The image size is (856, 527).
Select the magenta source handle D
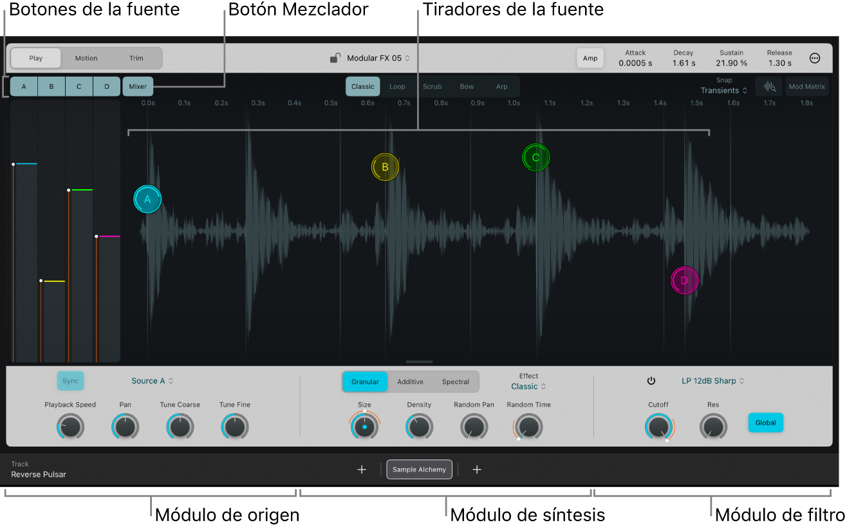point(684,281)
